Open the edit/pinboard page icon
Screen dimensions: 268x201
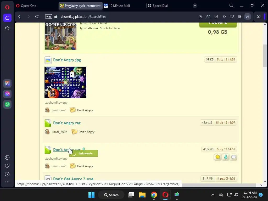click(200, 16)
